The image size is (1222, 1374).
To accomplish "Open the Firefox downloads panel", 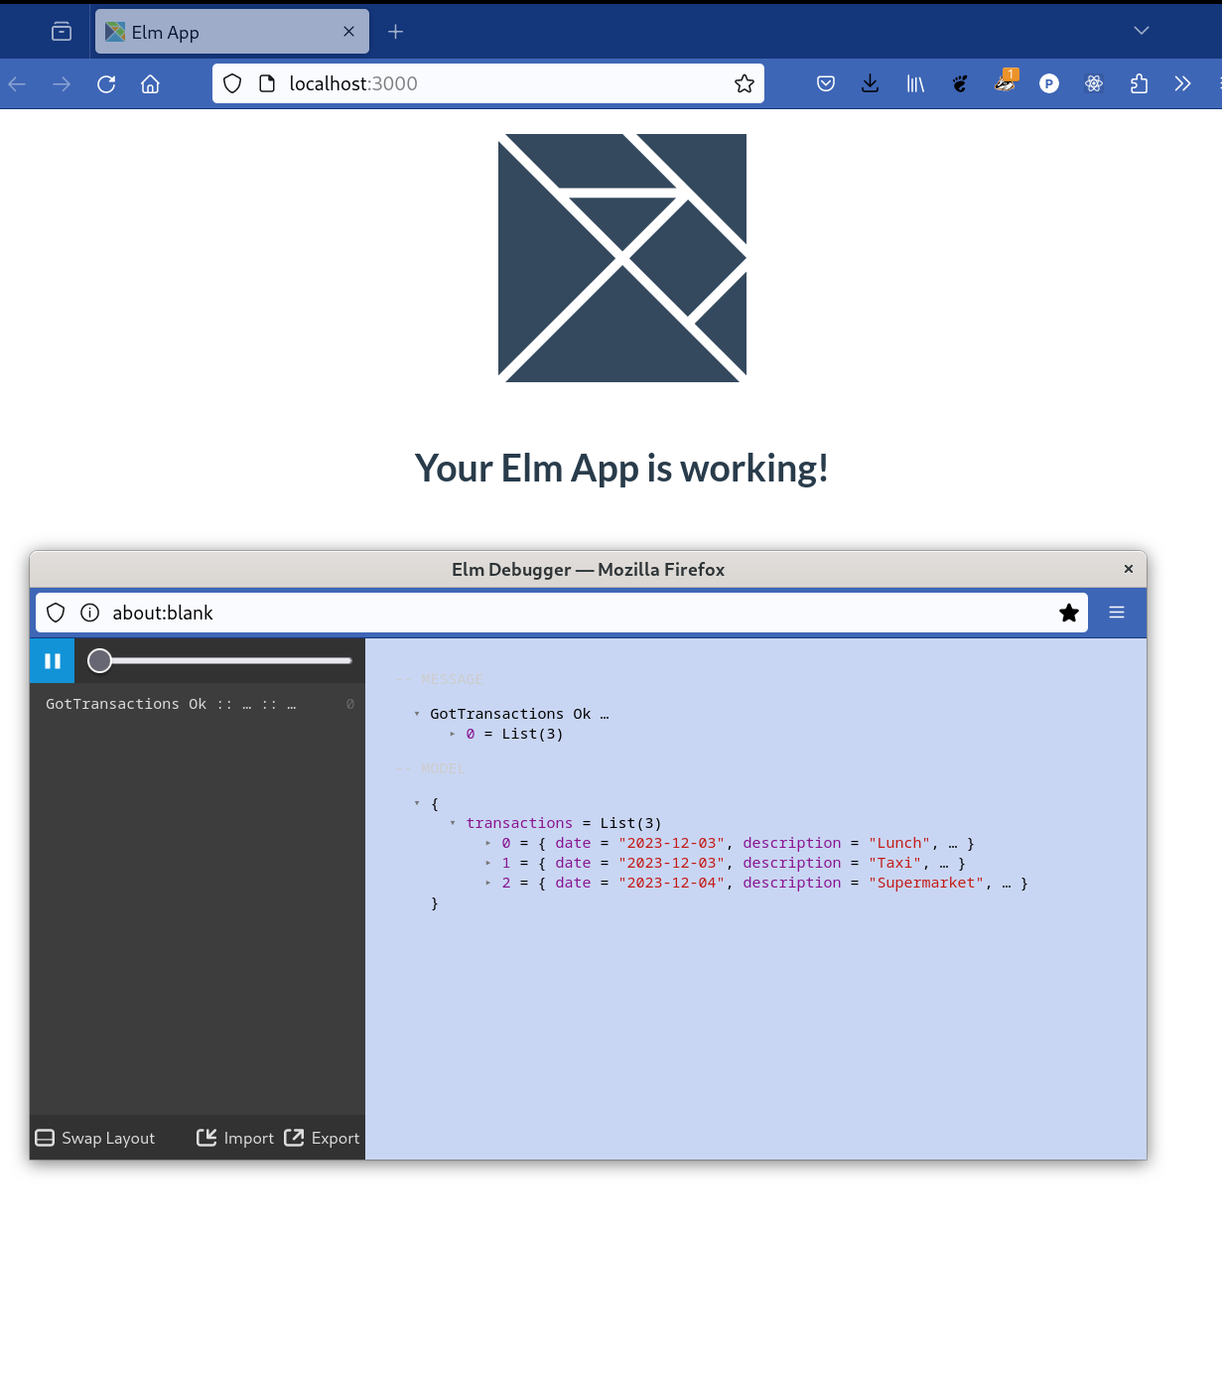I will tap(871, 83).
